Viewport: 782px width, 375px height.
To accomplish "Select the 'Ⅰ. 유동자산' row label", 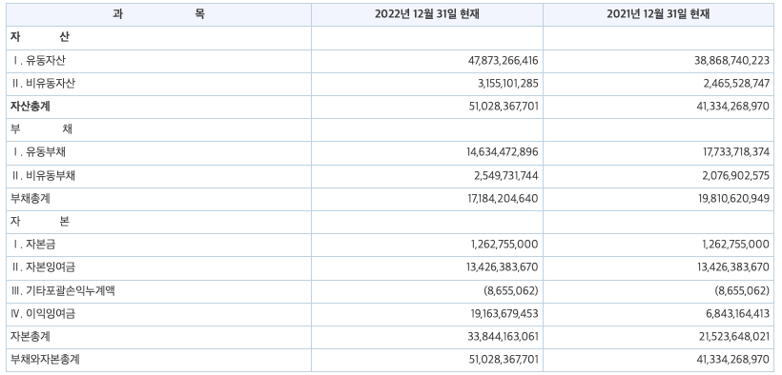I will pos(38,61).
